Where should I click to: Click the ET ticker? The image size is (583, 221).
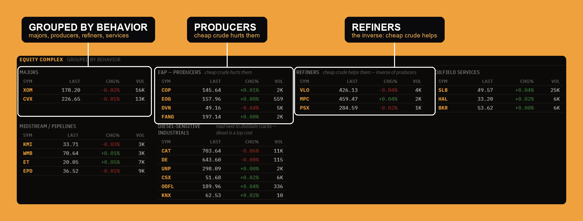[x=26, y=162]
